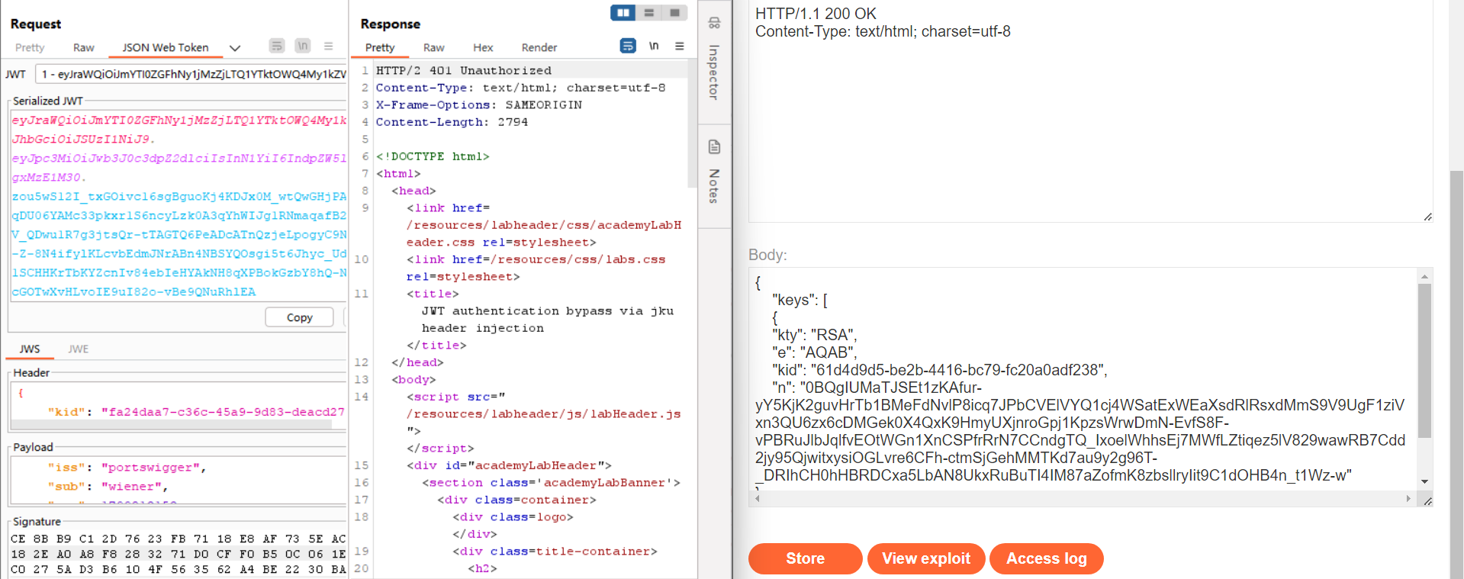Switch Response view to Hex tab
This screenshot has width=1464, height=579.
point(483,47)
